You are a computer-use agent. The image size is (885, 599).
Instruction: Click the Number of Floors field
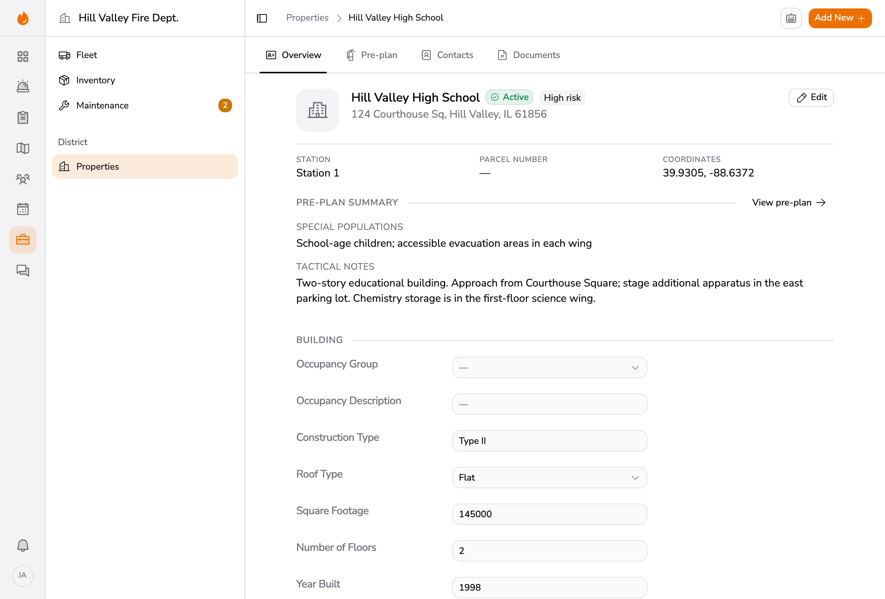pos(550,551)
